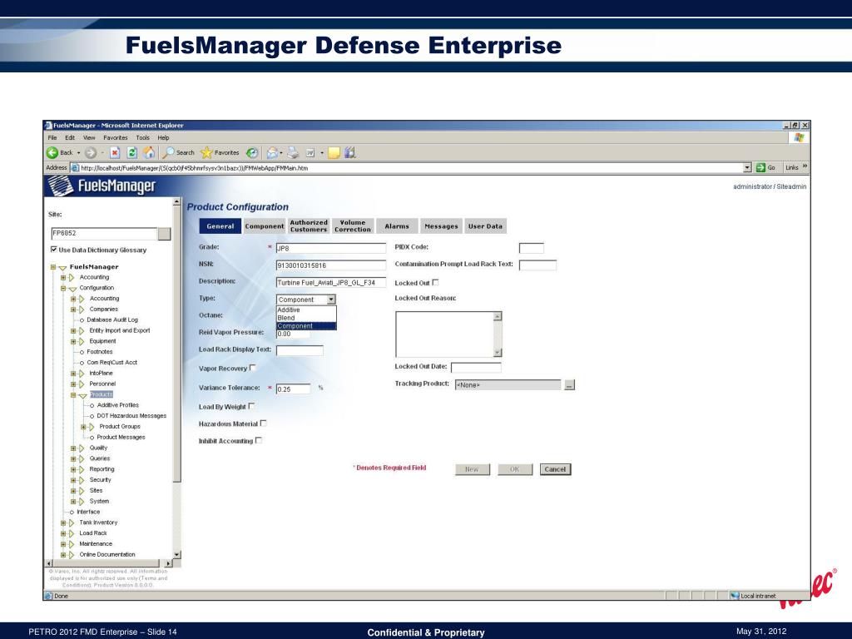Viewport: 852px width, 639px height.
Task: Open DOT Hazardous Messages in the tree
Action: coord(131,416)
